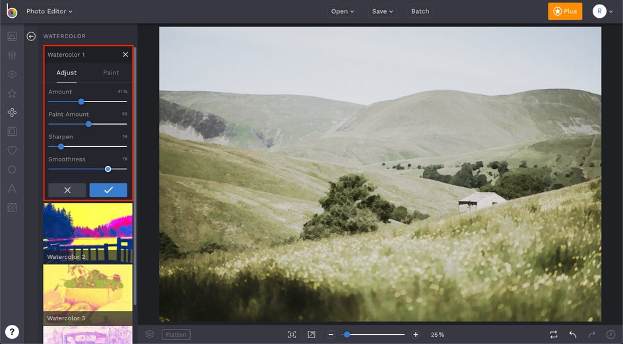The width and height of the screenshot is (623, 344).
Task: Click the zoom in plus icon
Action: click(416, 335)
